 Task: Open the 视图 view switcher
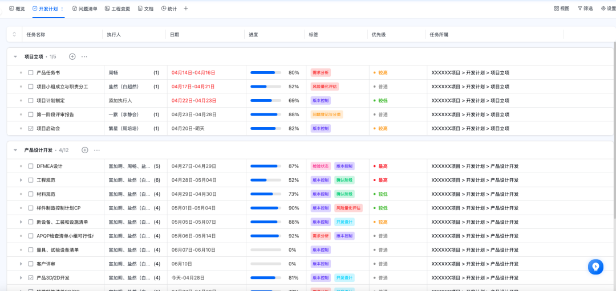[561, 9]
